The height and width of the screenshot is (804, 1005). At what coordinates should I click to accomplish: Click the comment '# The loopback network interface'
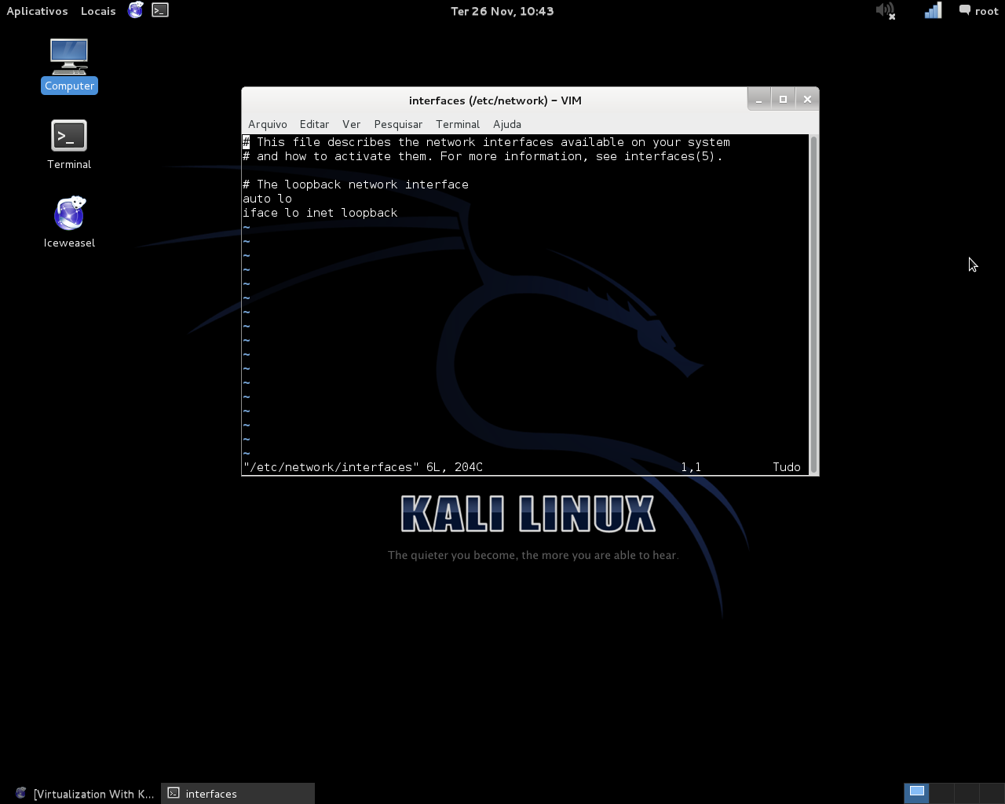click(355, 185)
